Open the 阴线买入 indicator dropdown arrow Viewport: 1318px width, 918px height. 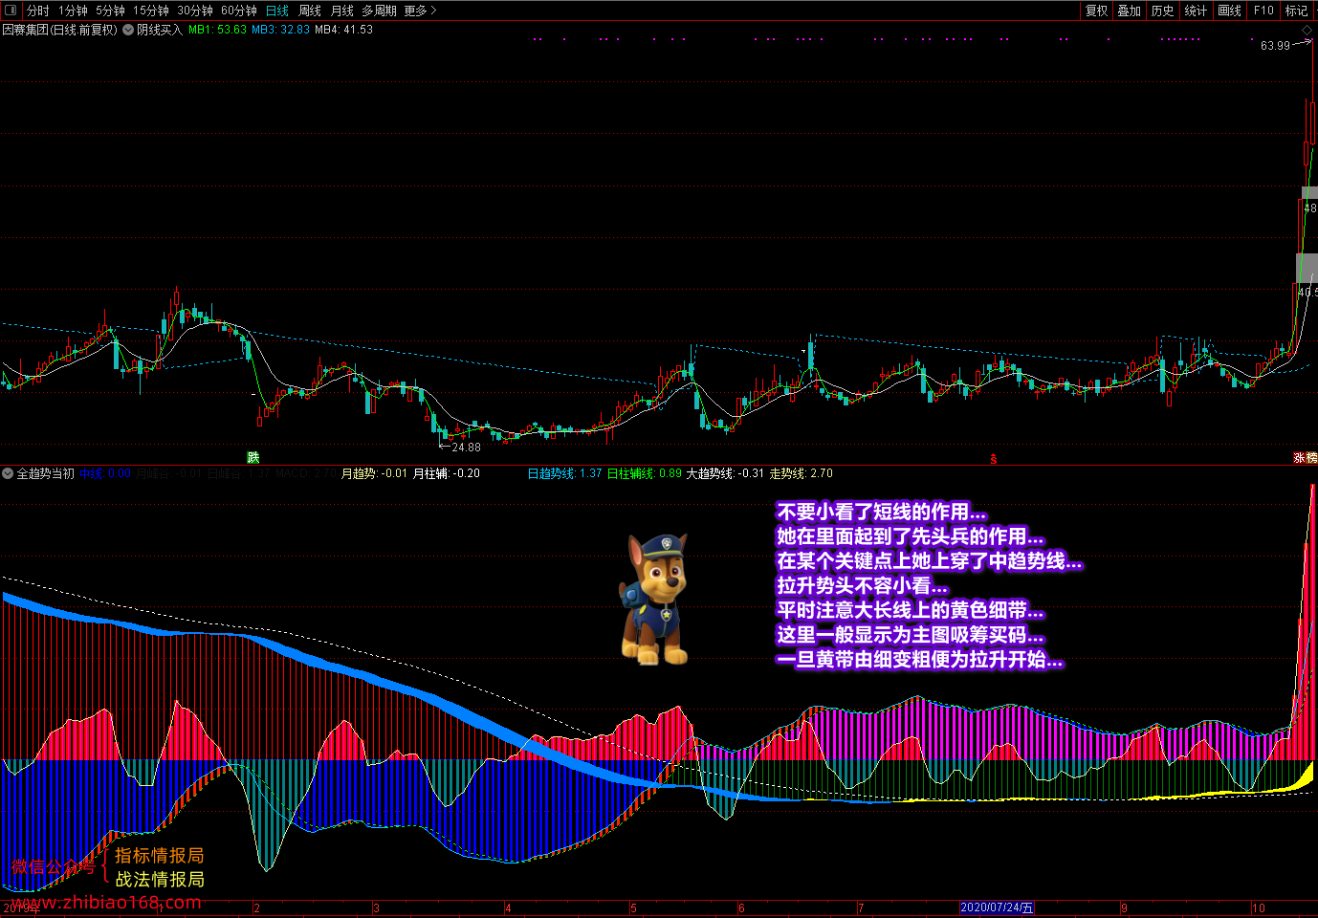click(x=128, y=30)
